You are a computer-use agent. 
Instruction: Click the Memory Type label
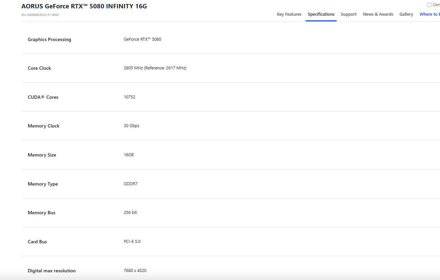tap(43, 184)
